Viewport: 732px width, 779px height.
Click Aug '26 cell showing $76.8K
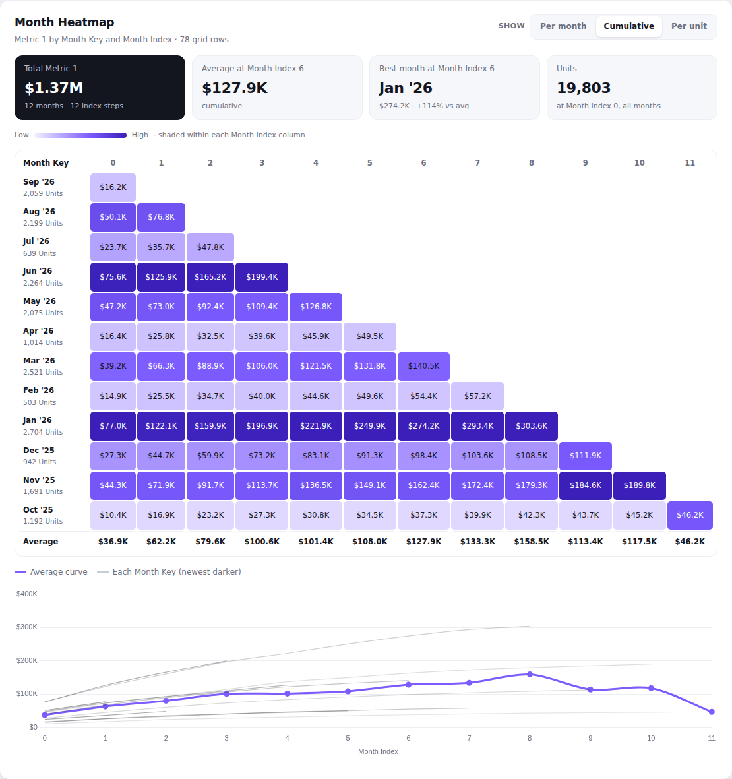162,217
